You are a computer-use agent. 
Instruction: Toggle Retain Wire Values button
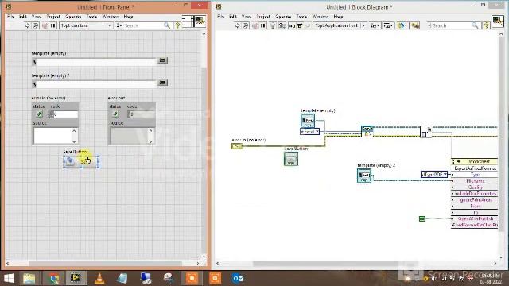[x=282, y=25]
